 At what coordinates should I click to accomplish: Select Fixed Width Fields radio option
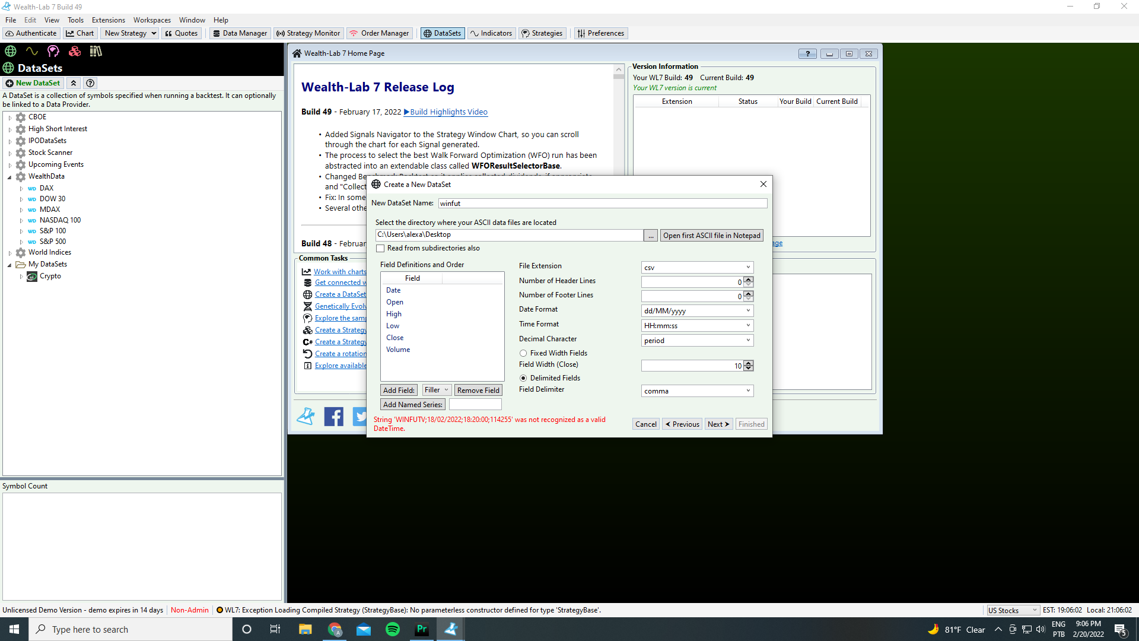tap(523, 353)
